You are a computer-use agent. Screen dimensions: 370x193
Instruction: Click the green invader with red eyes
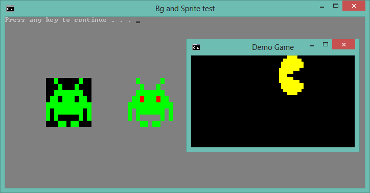[151, 102]
